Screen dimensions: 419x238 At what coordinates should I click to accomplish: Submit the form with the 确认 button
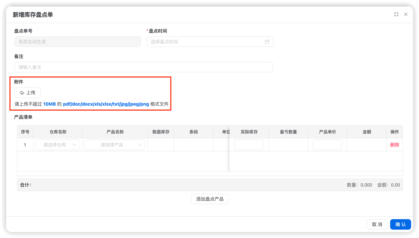(x=400, y=225)
